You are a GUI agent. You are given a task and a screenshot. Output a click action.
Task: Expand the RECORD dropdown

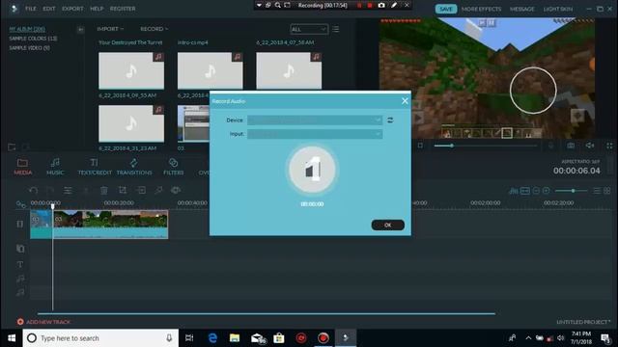[154, 29]
